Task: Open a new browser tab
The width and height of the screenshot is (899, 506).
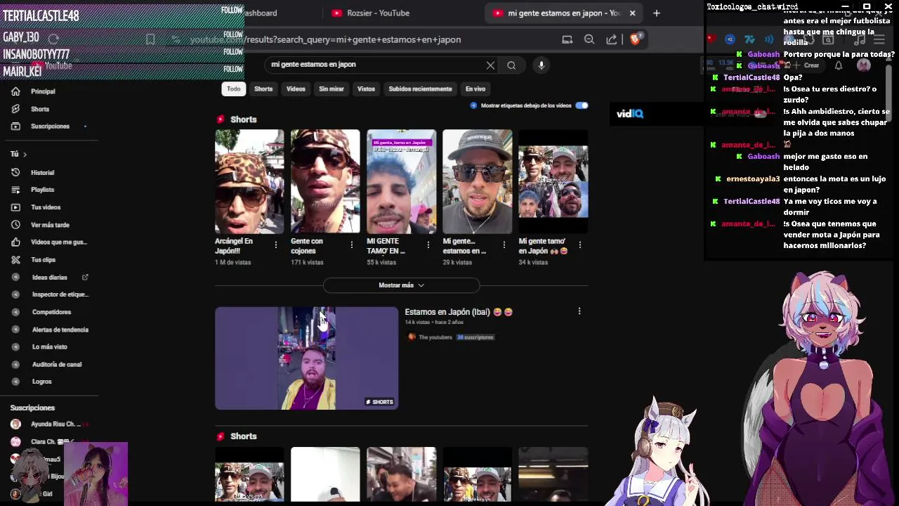Action: pos(656,13)
